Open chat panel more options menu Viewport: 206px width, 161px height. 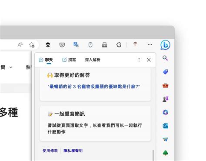pyautogui.click(x=139, y=60)
